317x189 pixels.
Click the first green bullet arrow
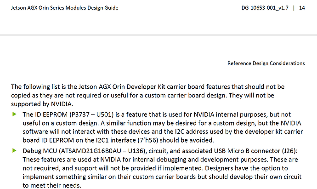coord(14,114)
